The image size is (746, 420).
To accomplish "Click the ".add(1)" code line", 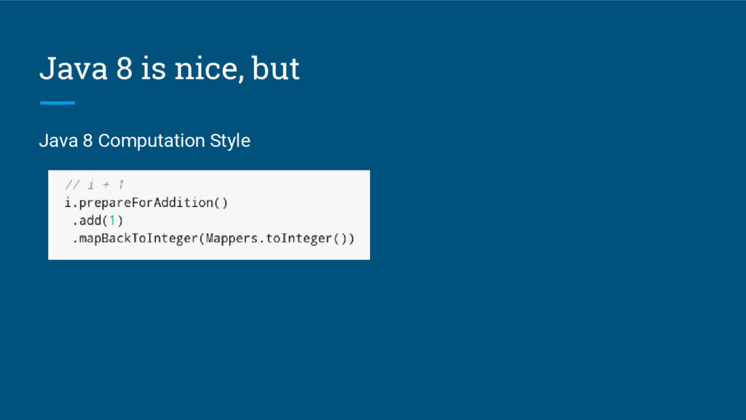I will pyautogui.click(x=98, y=220).
